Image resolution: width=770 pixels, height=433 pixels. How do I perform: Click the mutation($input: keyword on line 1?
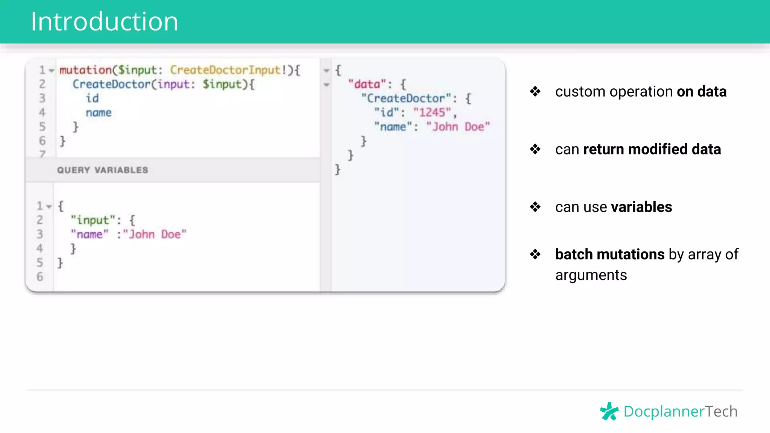[111, 70]
